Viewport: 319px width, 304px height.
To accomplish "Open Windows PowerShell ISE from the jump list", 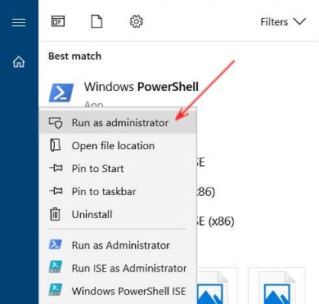I will pyautogui.click(x=118, y=291).
